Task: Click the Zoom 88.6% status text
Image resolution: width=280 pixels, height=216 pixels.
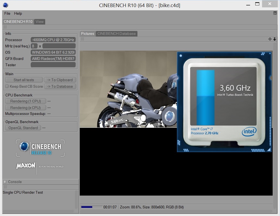Action: point(130,207)
